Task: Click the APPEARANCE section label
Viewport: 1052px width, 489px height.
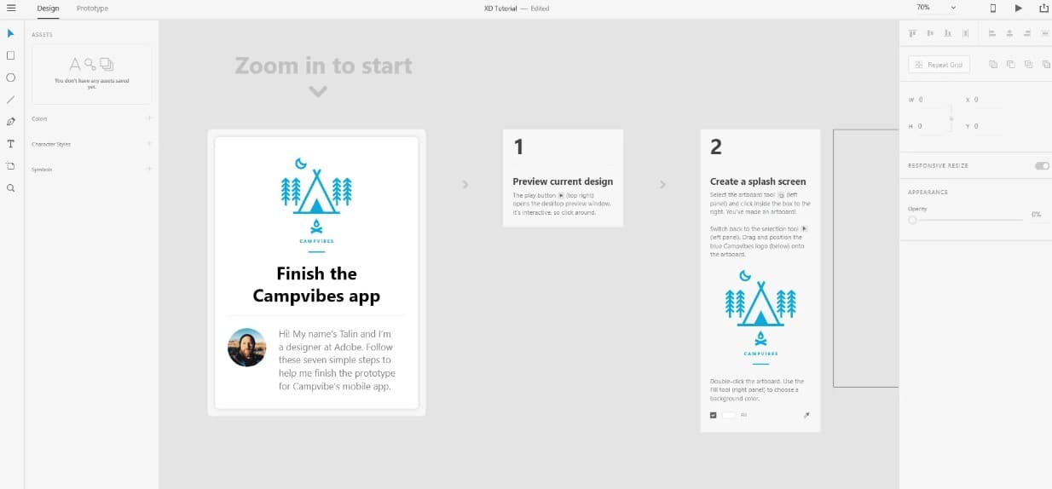Action: point(928,193)
